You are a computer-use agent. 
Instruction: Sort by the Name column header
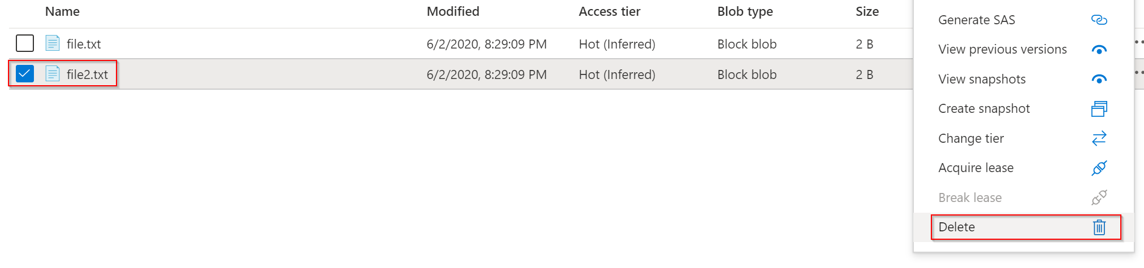pos(62,12)
